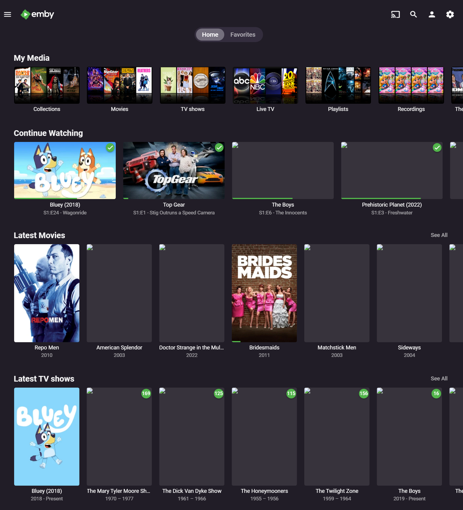Toggle watched checkmark on Bluey Continue Watching card

(110, 148)
